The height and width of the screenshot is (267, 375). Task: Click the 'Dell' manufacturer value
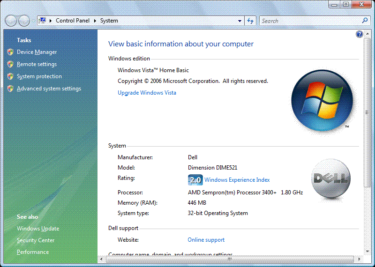tap(193, 157)
